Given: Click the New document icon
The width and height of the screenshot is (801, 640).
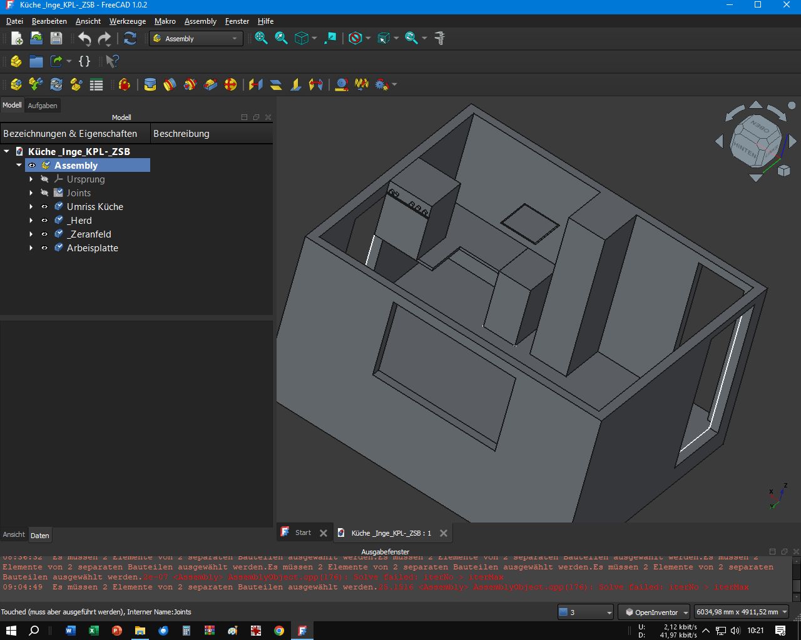Looking at the screenshot, I should [17, 39].
